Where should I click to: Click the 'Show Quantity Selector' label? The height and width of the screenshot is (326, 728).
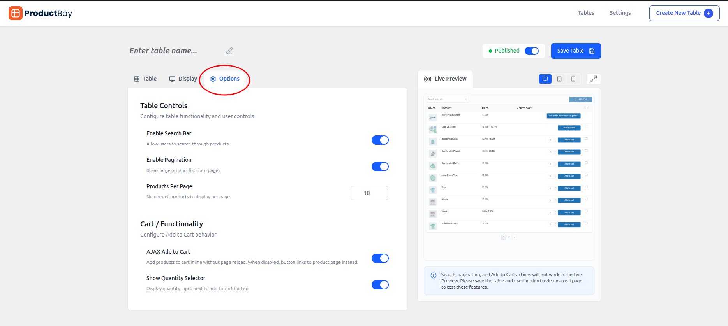(x=176, y=278)
